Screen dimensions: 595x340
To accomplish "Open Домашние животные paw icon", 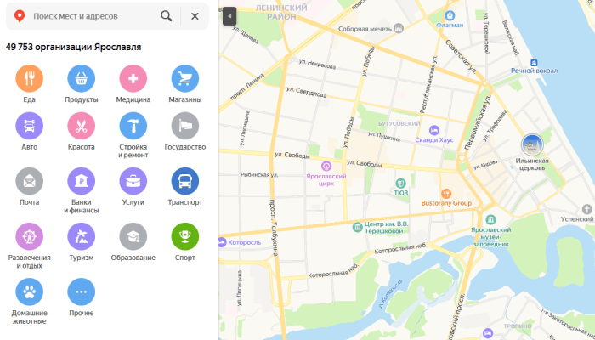I will tap(30, 292).
